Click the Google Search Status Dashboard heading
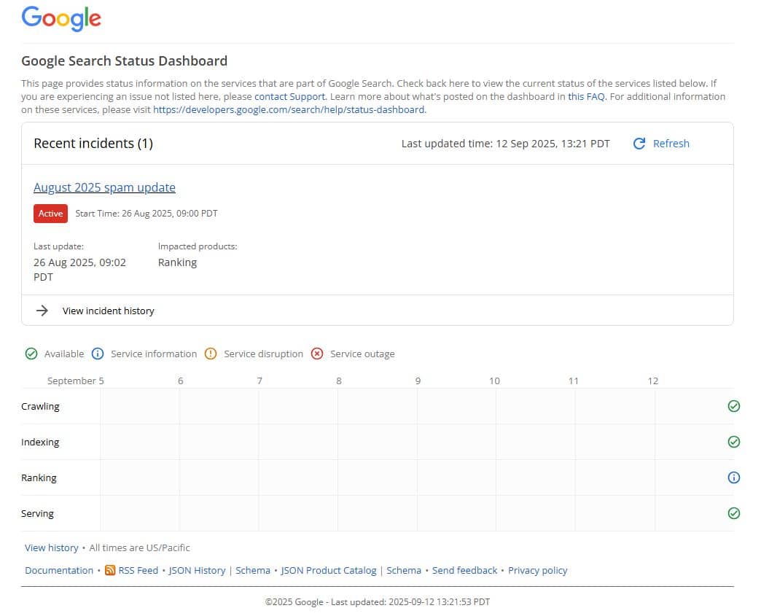 click(124, 61)
